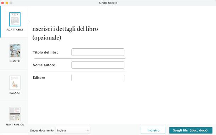Click the ADATTABILE label in sidebar
The image size is (216, 135).
(15, 30)
